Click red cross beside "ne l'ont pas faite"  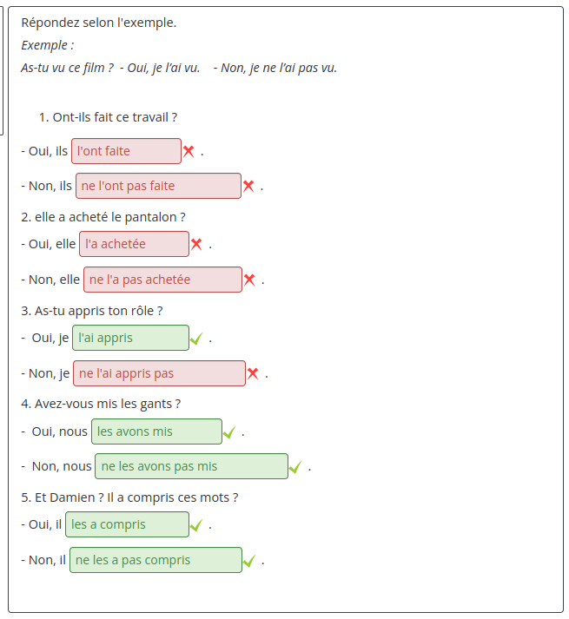click(x=248, y=186)
